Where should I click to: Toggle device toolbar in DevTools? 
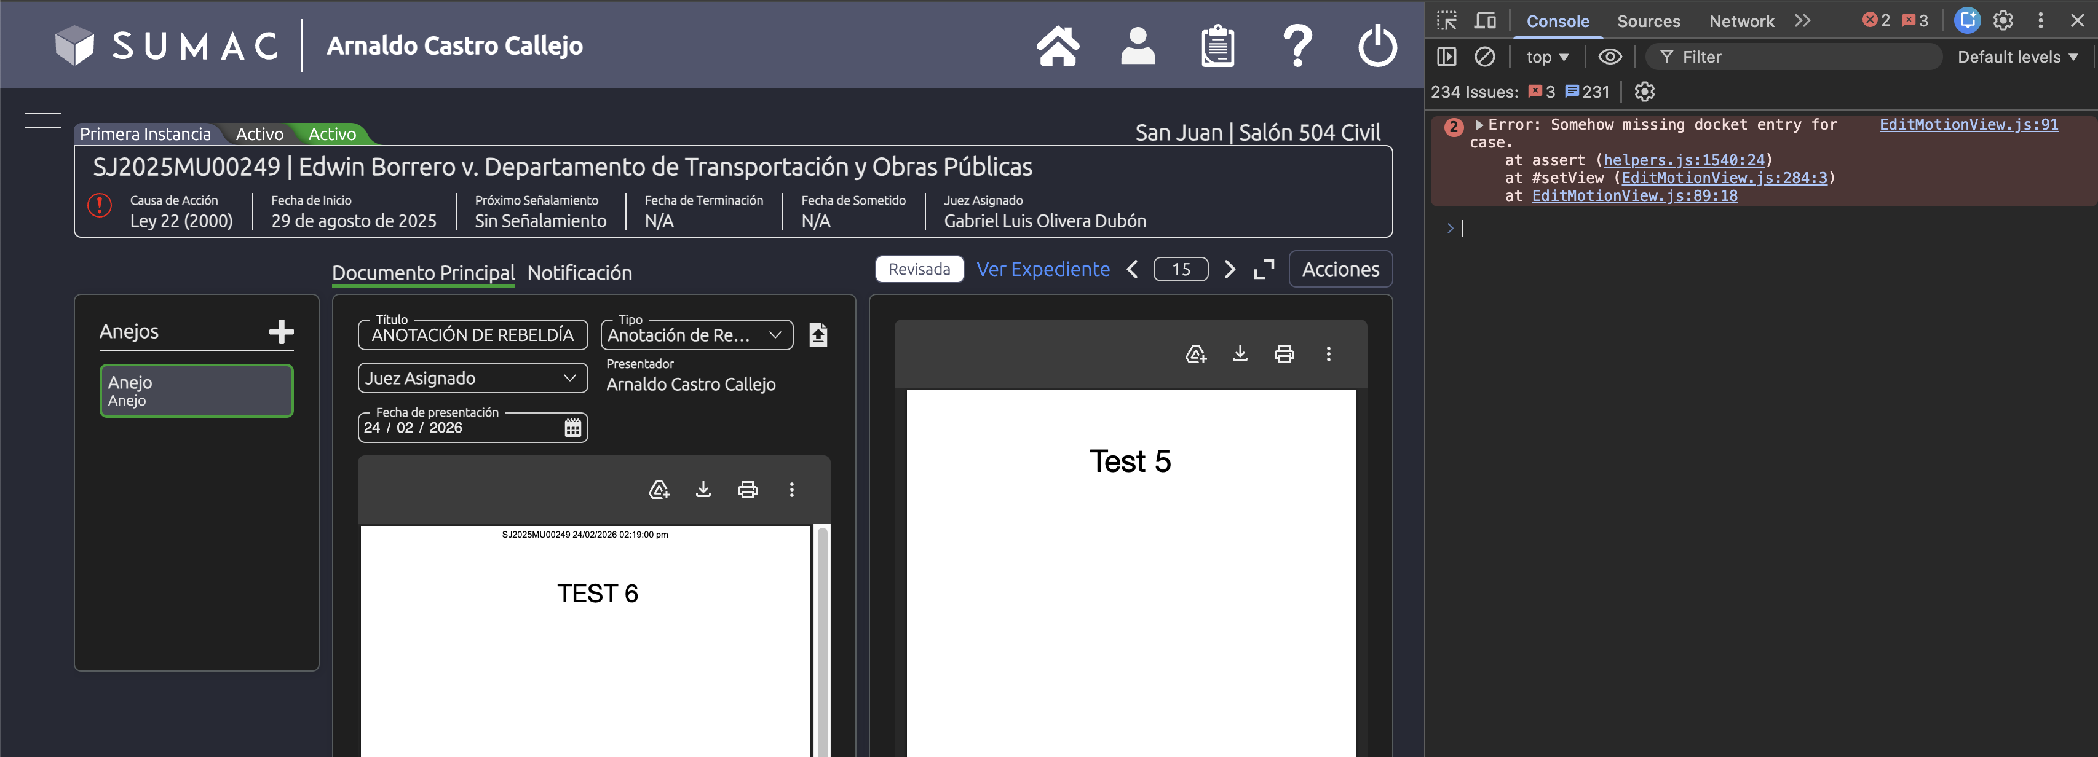point(1485,20)
